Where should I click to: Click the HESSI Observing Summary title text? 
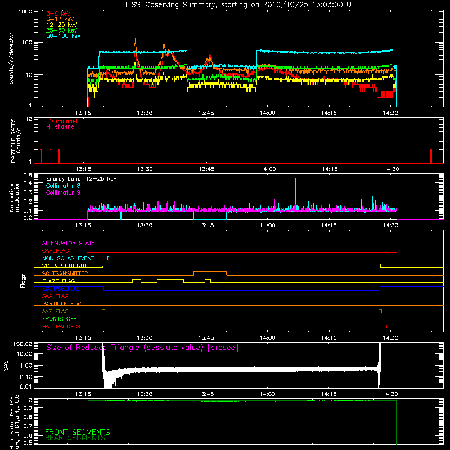238,4
